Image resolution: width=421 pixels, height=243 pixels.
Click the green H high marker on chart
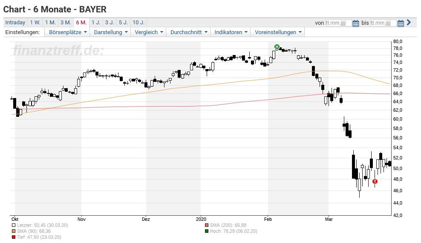277,47
